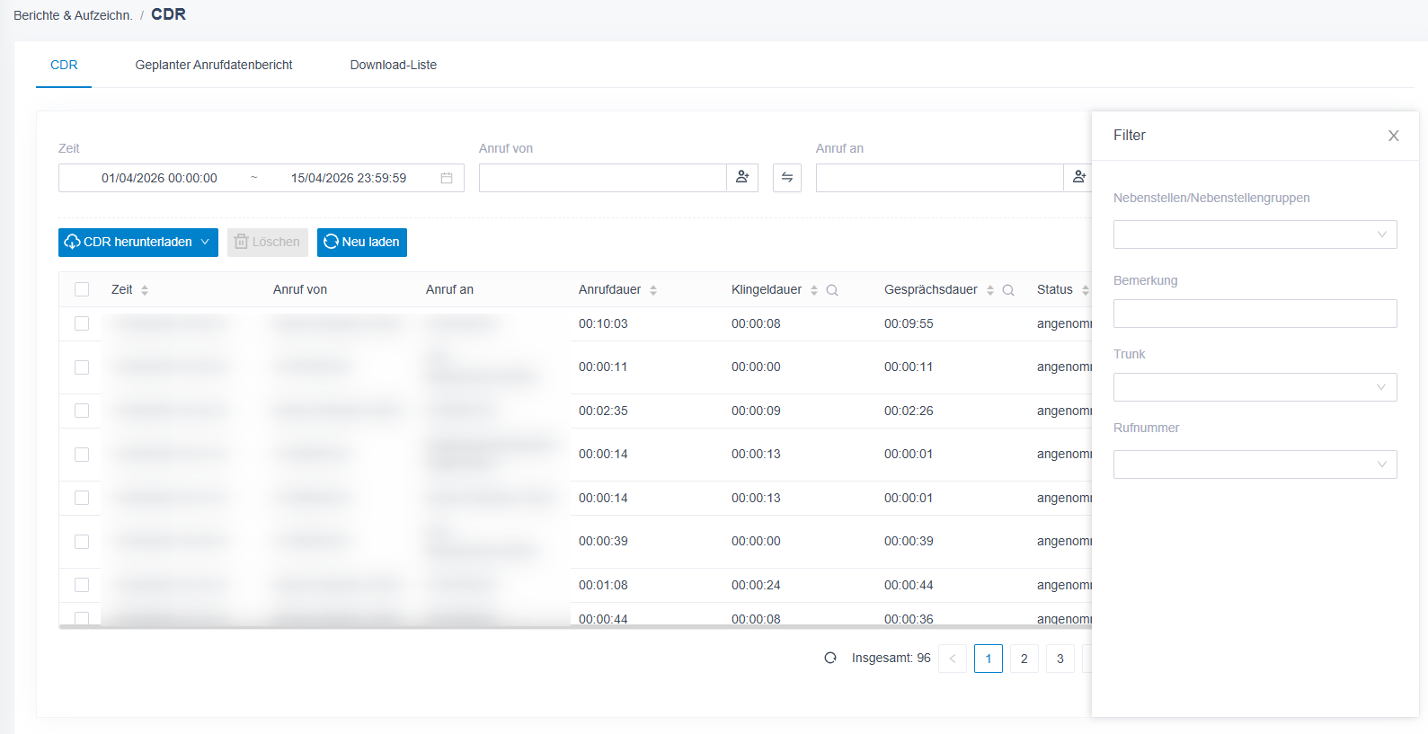Click the swap caller/callee arrows icon
Viewport: 1428px width, 734px height.
coord(787,178)
